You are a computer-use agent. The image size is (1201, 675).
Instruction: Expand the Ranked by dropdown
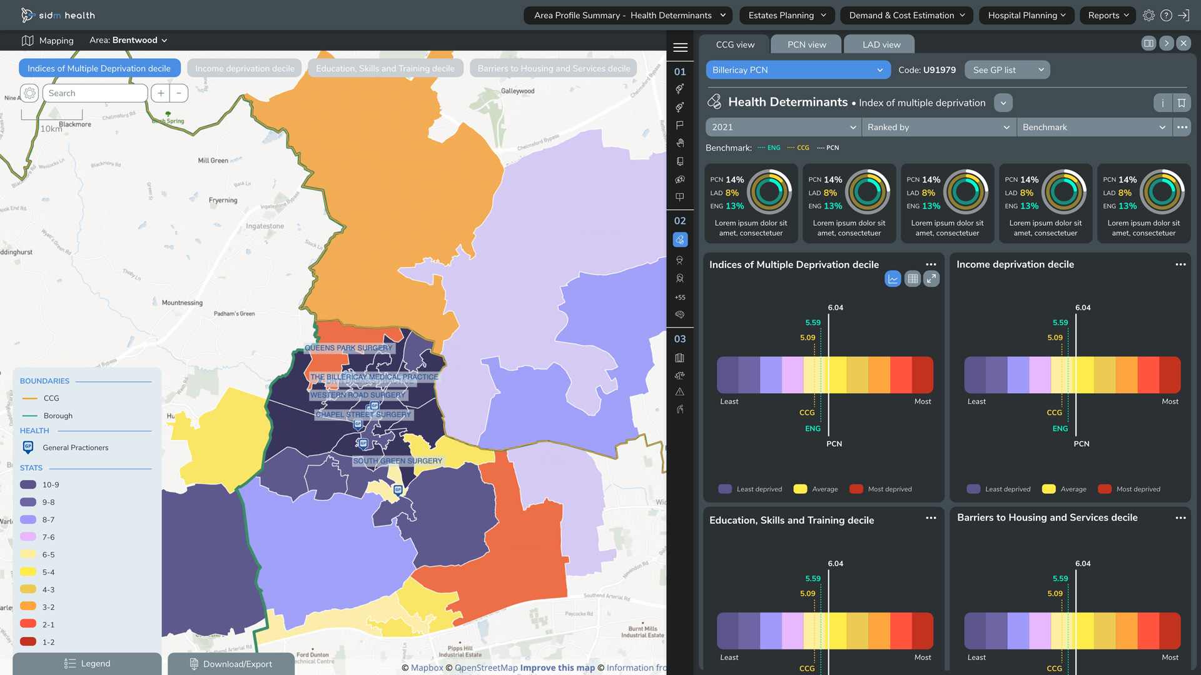(938, 127)
